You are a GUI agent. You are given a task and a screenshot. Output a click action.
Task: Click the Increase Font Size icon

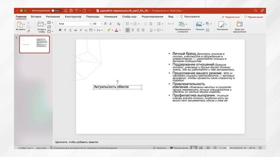click(105, 24)
